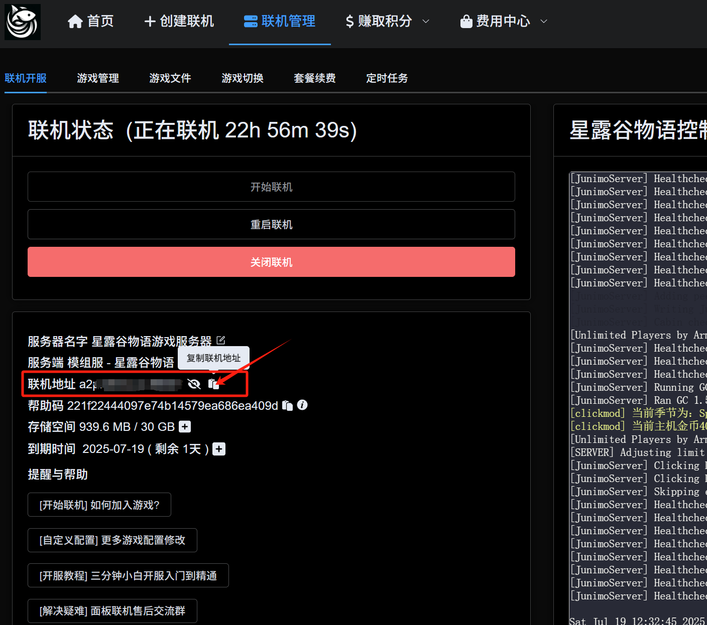
Task: Click the 服务端 模组服 - 星露谷物语 text
Action: point(101,363)
